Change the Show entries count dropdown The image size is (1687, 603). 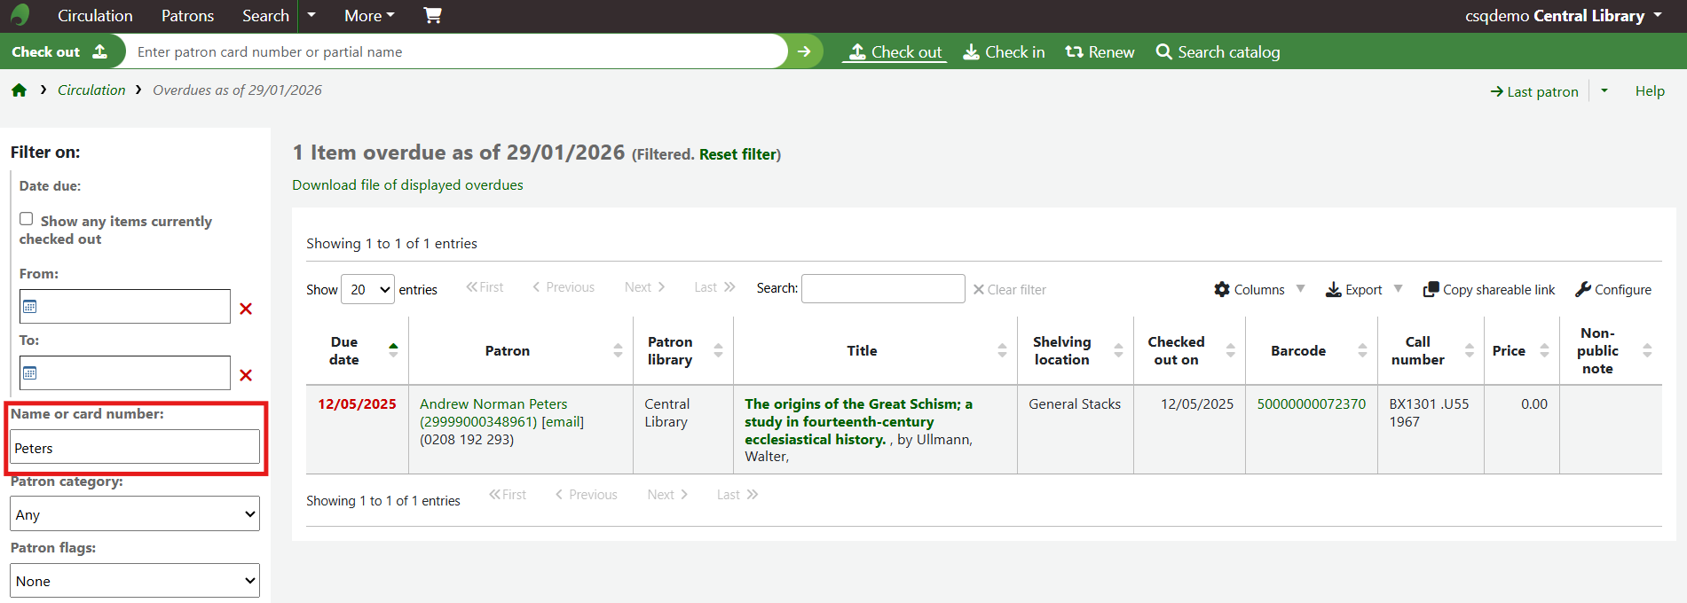pos(367,289)
